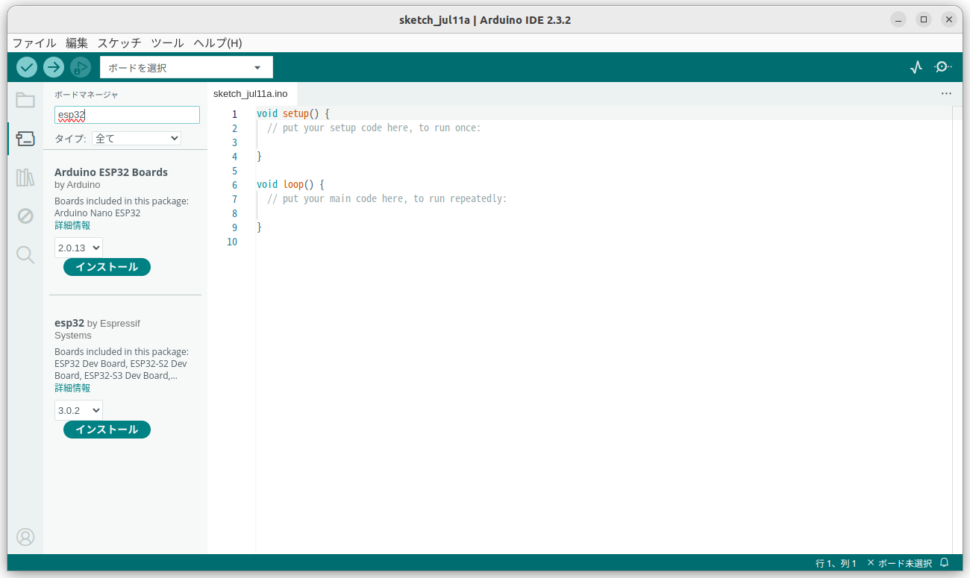The image size is (970, 578).
Task: Open the スケッチ menu
Action: pos(118,43)
